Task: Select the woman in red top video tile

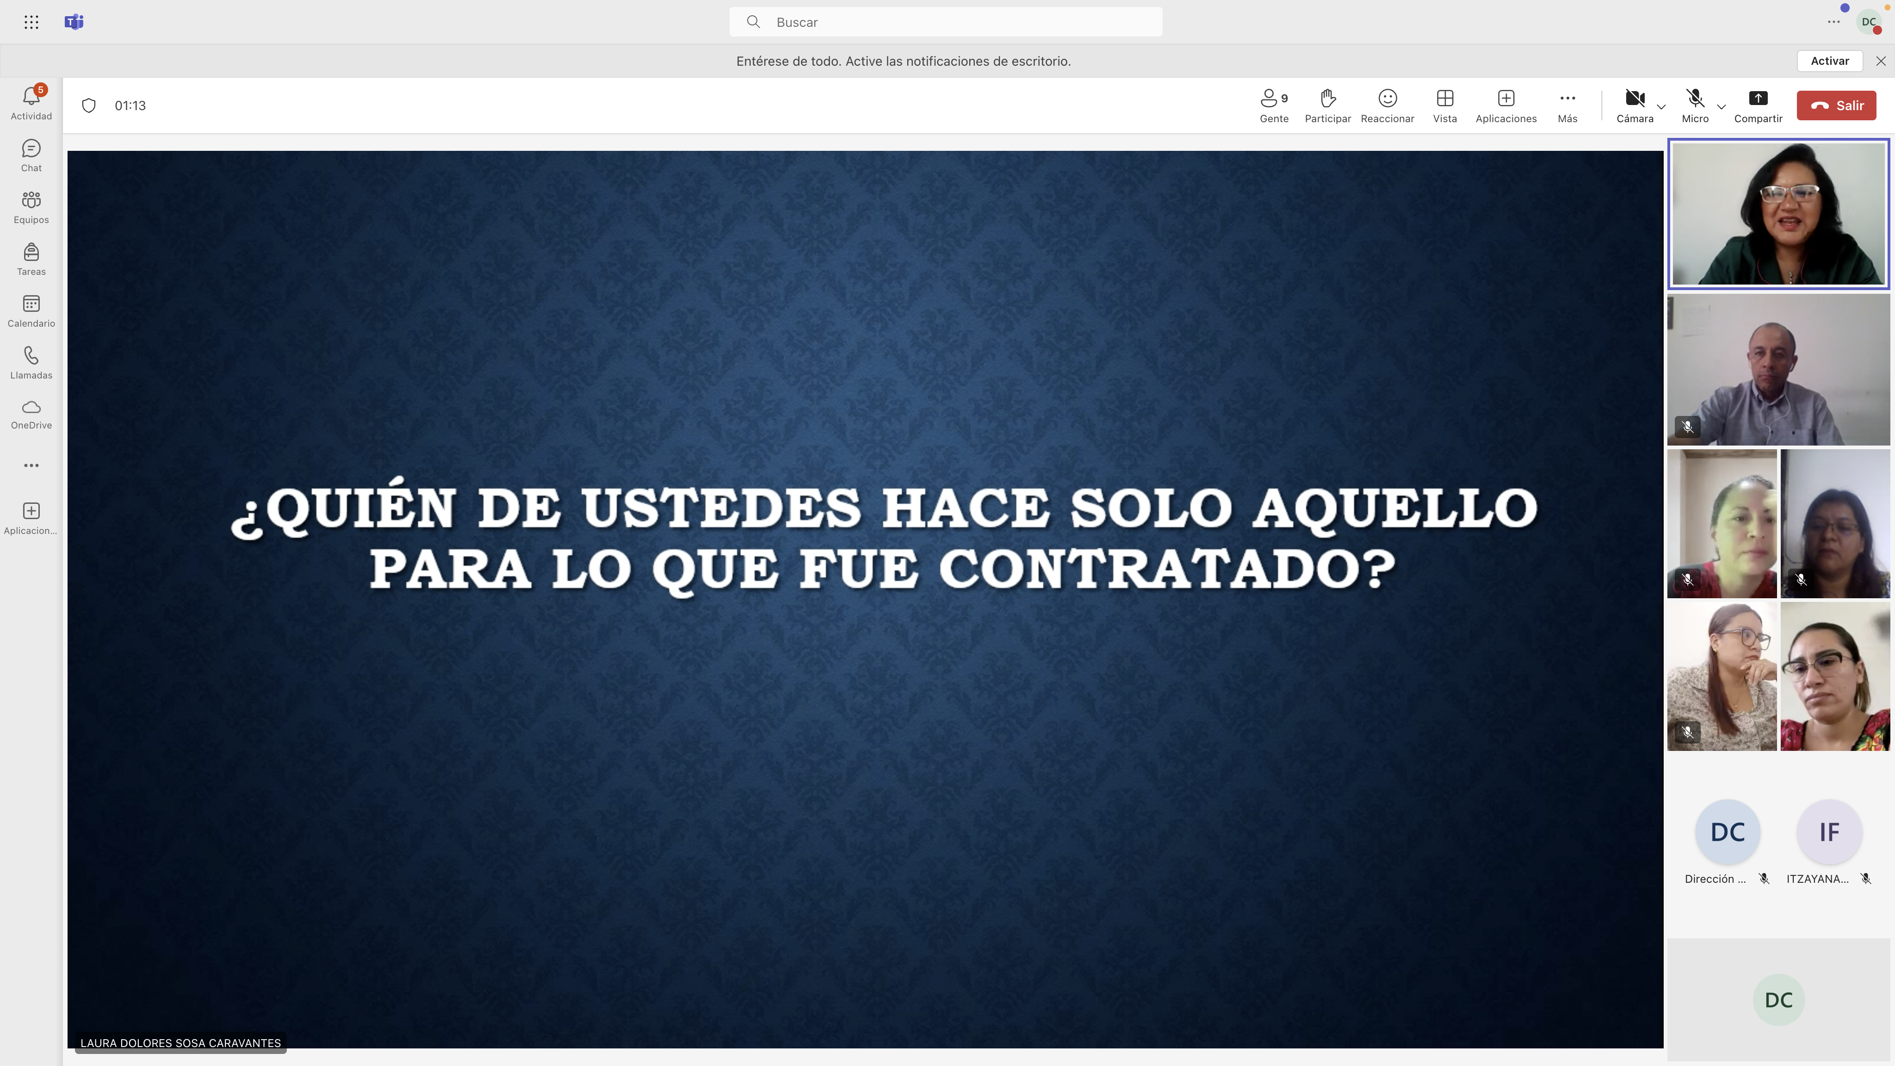Action: coord(1722,523)
